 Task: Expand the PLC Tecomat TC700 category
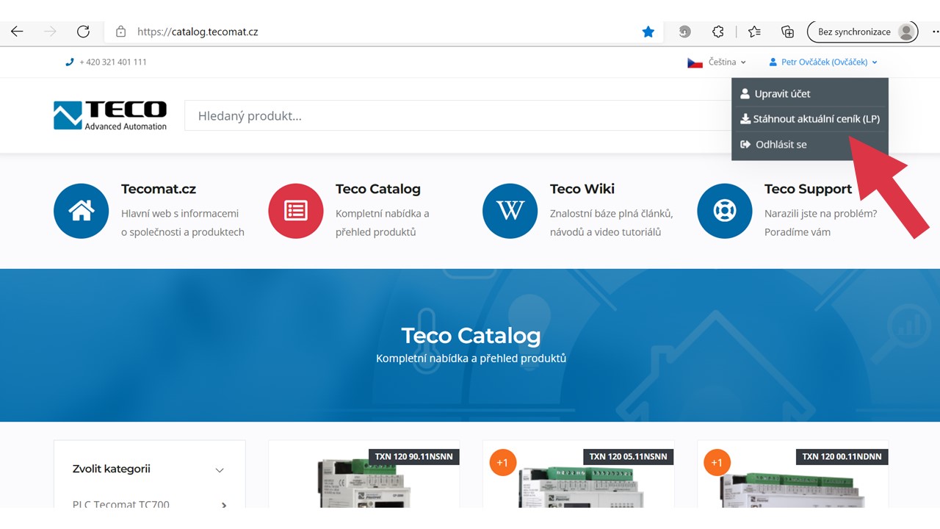223,505
